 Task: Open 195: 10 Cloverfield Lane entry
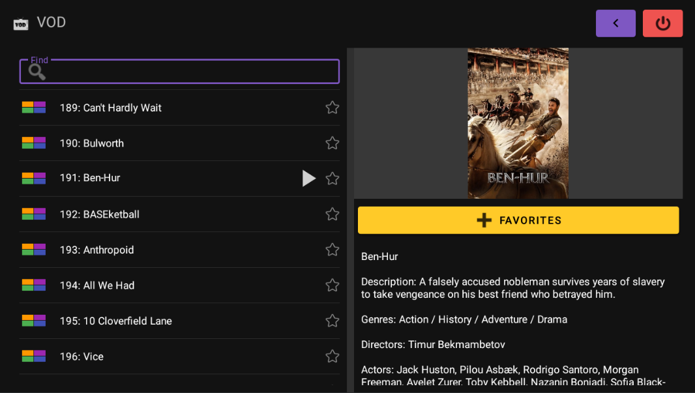pos(115,321)
